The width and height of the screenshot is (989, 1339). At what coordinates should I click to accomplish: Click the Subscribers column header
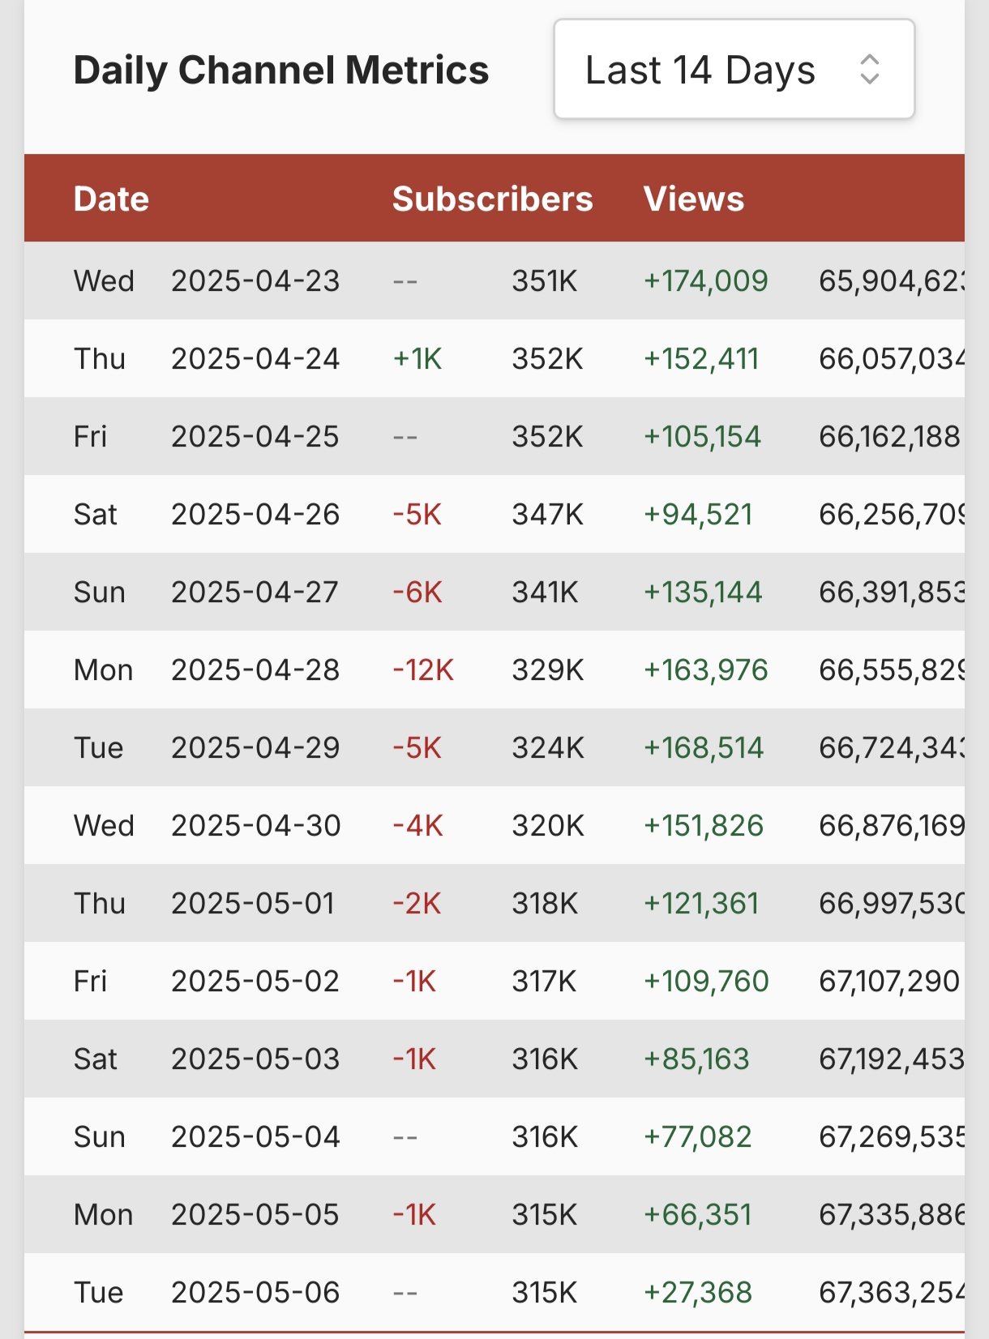(492, 199)
